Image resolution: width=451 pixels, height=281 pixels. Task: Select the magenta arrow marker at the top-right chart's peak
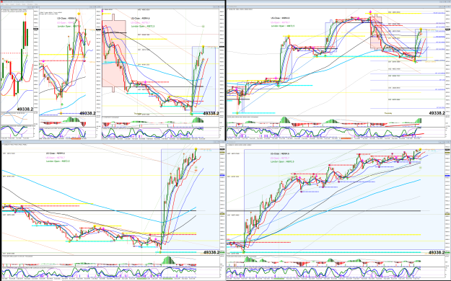click(x=370, y=12)
